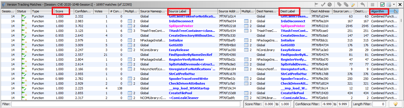The height and width of the screenshot is (108, 404).
Task: Select the CheckDriverAttributes source label
Action: tap(187, 83)
